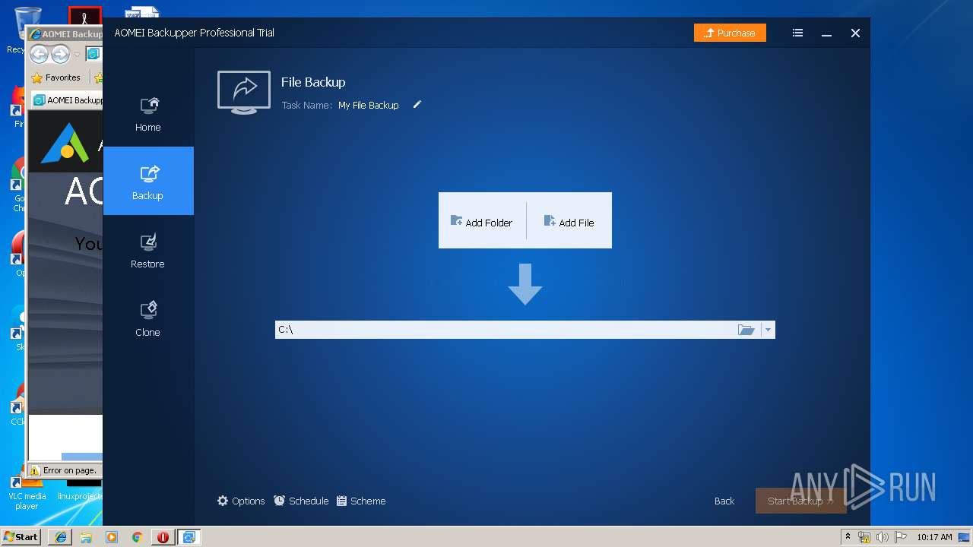Viewport: 973px width, 547px height.
Task: Click the File Backup monitor icon
Action: pos(244,93)
